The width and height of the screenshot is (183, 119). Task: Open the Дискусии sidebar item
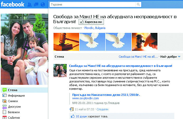pyautogui.click(x=14, y=107)
